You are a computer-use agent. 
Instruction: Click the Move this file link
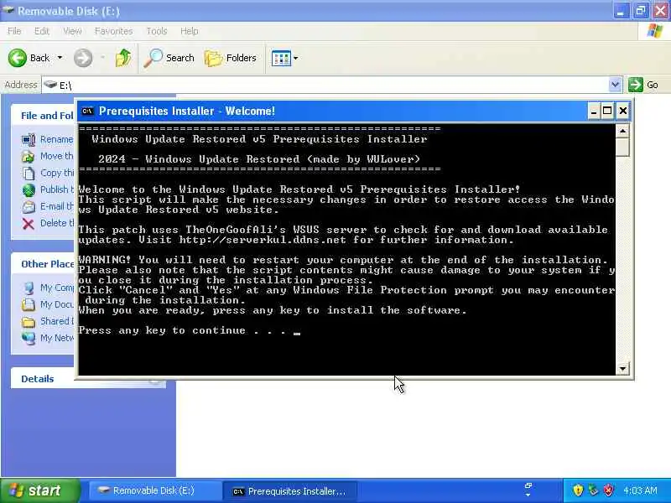56,156
